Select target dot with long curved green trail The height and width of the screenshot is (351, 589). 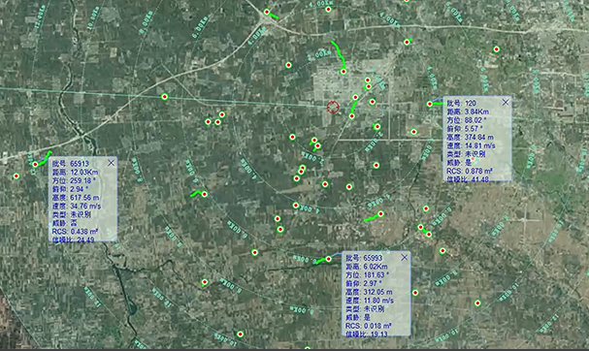click(x=344, y=72)
